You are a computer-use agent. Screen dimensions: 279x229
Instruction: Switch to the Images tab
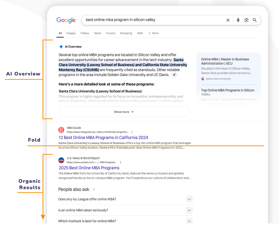point(71,33)
